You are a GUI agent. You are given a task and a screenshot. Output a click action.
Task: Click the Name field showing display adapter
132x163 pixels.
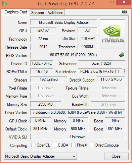64,22
